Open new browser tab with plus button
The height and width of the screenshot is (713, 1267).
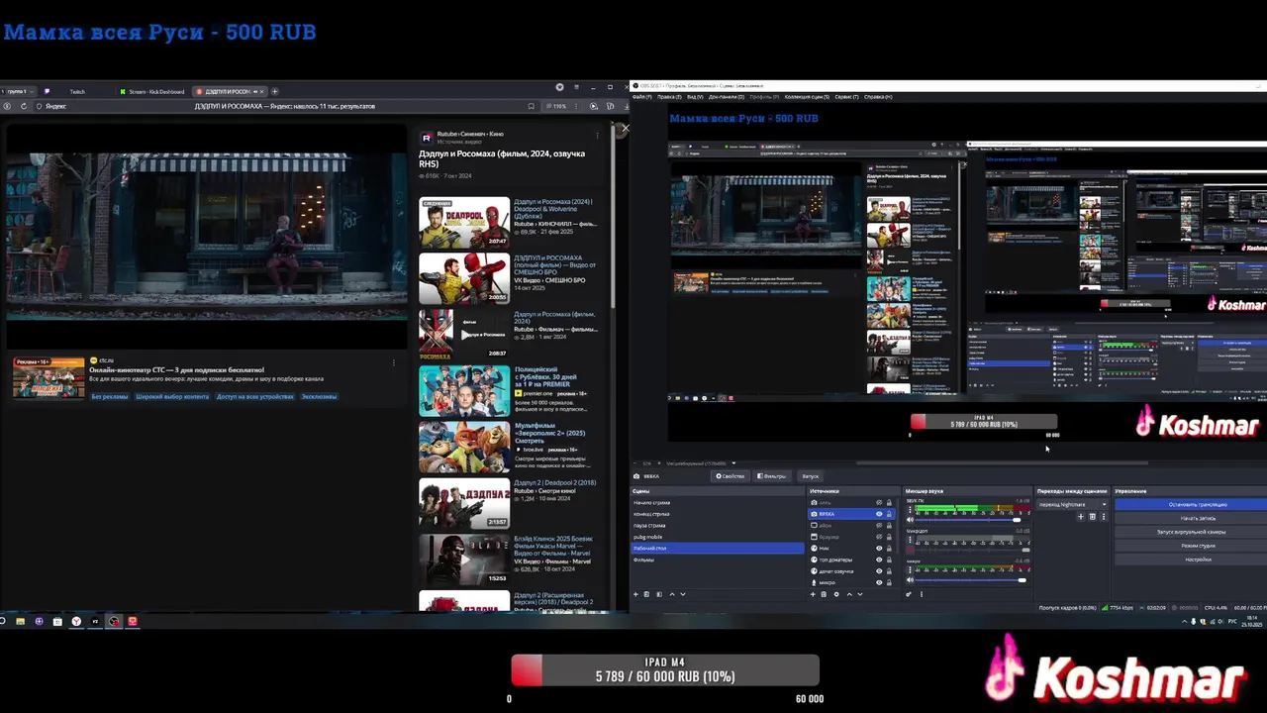[x=274, y=91]
